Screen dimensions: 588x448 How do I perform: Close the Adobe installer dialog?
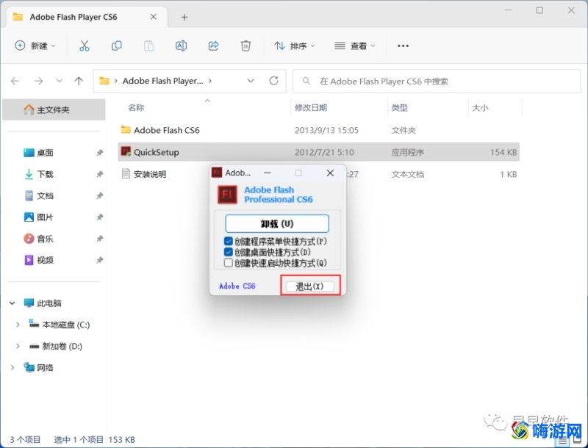330,173
